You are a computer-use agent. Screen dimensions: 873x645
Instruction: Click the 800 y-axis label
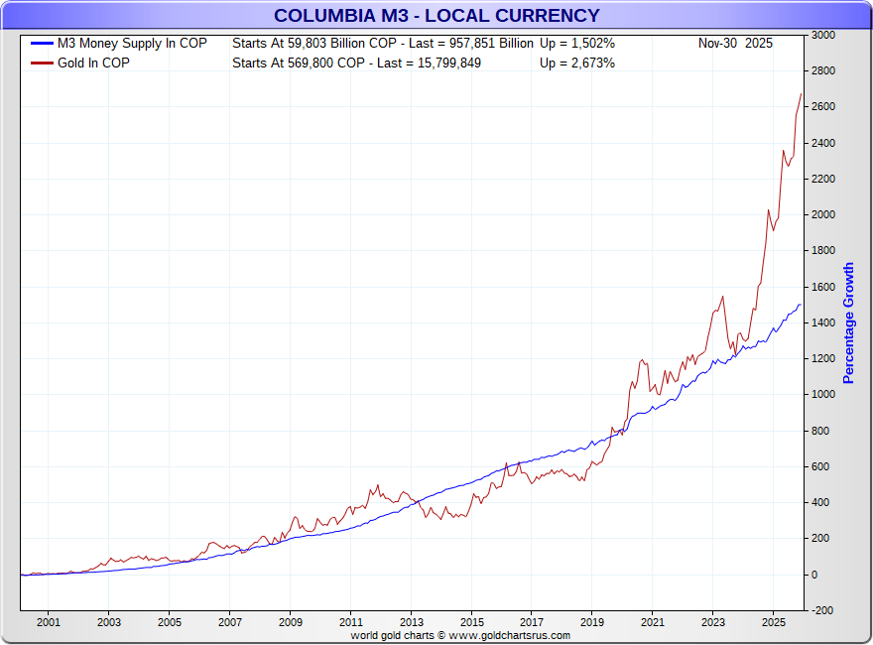(820, 431)
